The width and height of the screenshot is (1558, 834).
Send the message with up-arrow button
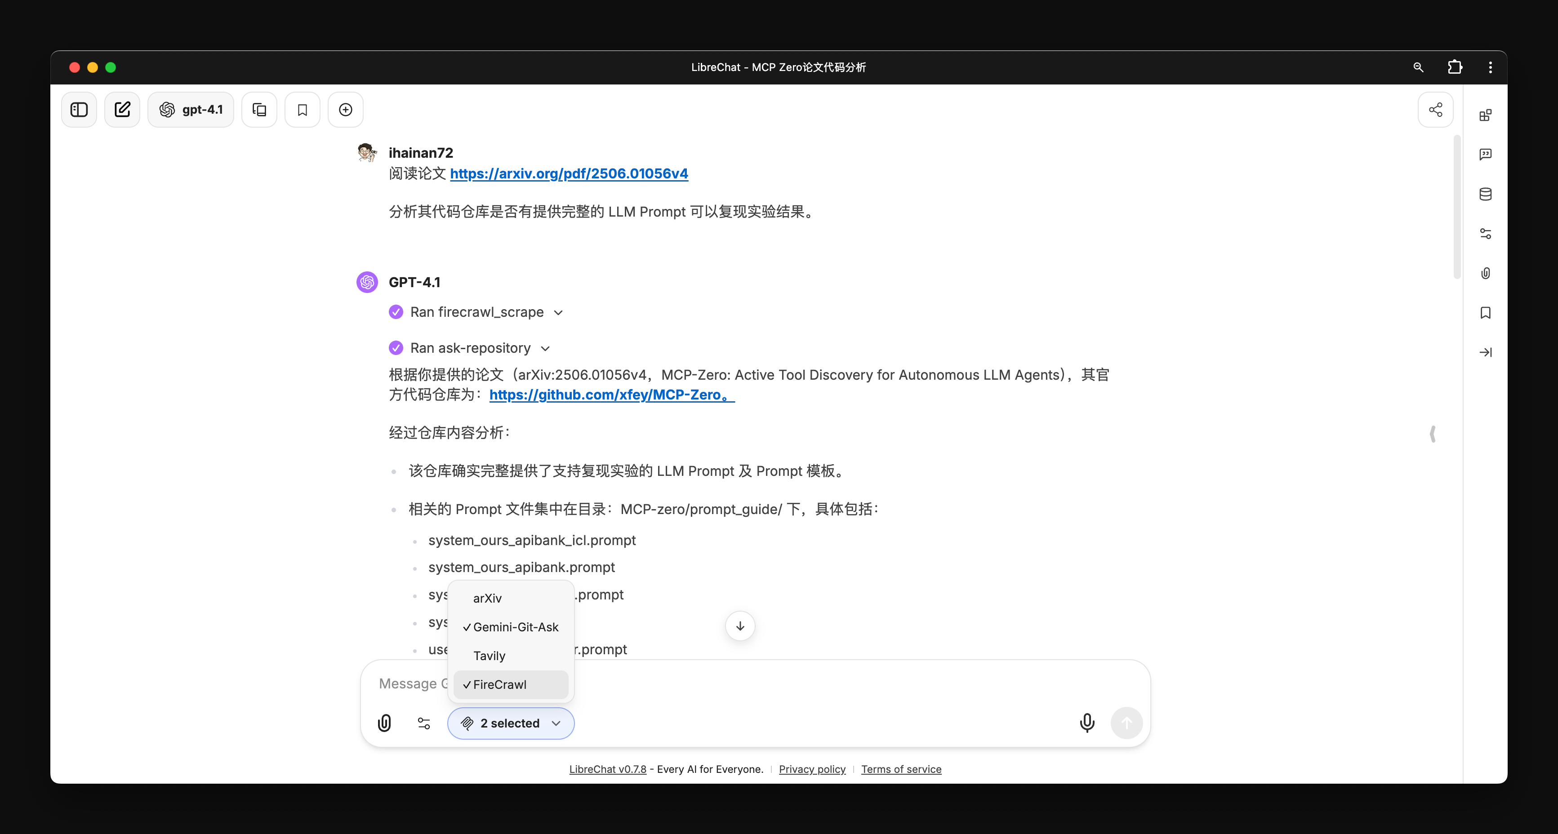point(1126,723)
